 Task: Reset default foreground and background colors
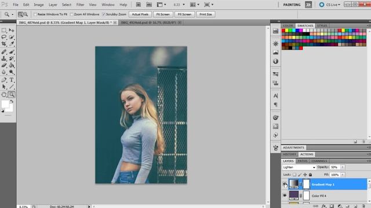(2, 111)
